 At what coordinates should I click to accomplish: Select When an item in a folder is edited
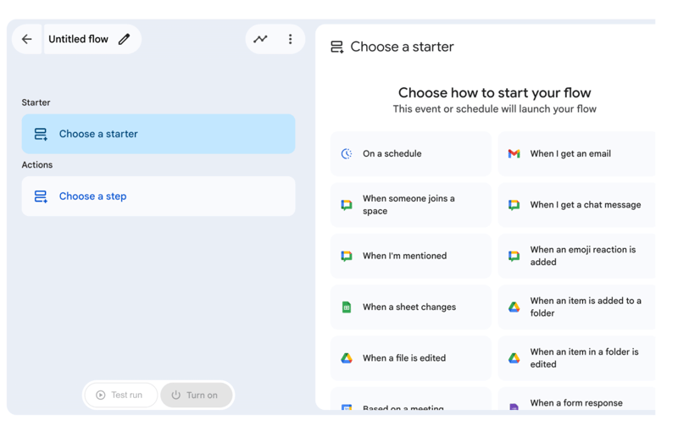pyautogui.click(x=577, y=358)
